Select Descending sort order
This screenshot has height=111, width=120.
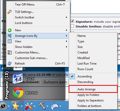93,82
